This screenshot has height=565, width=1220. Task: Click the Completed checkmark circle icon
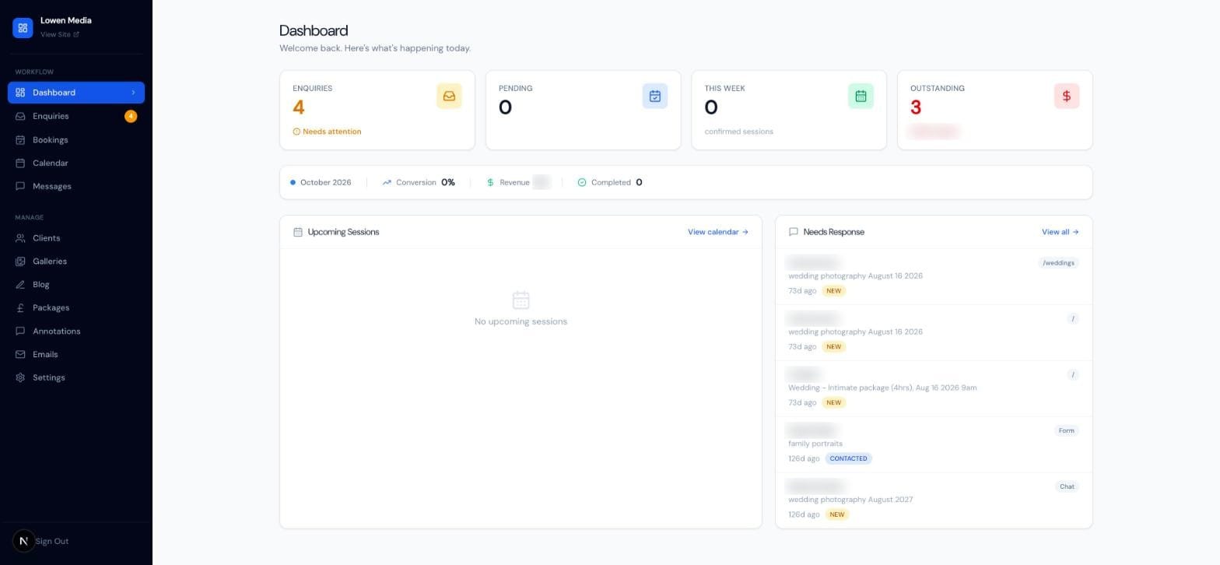click(x=582, y=183)
